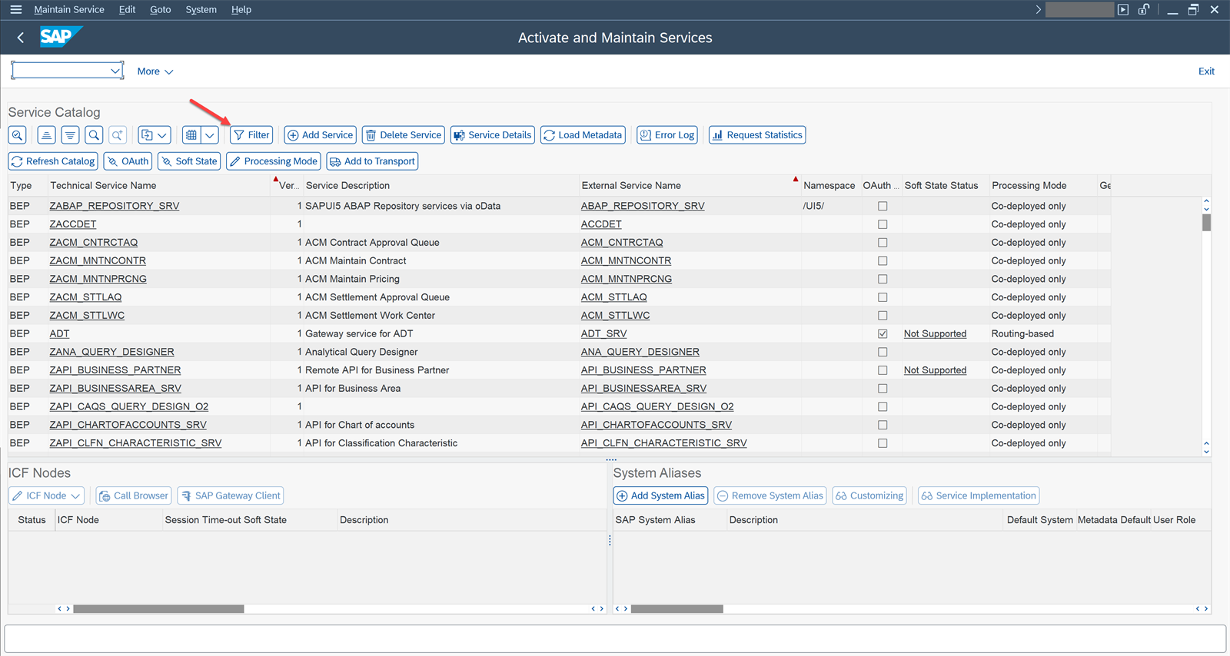Click the details magnifier with checkmark icon
The height and width of the screenshot is (656, 1230).
[17, 135]
